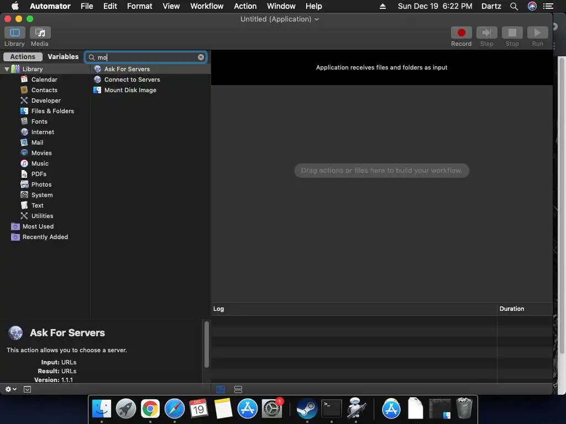Start recording with the Record button
This screenshot has height=424, width=566.
[461, 33]
